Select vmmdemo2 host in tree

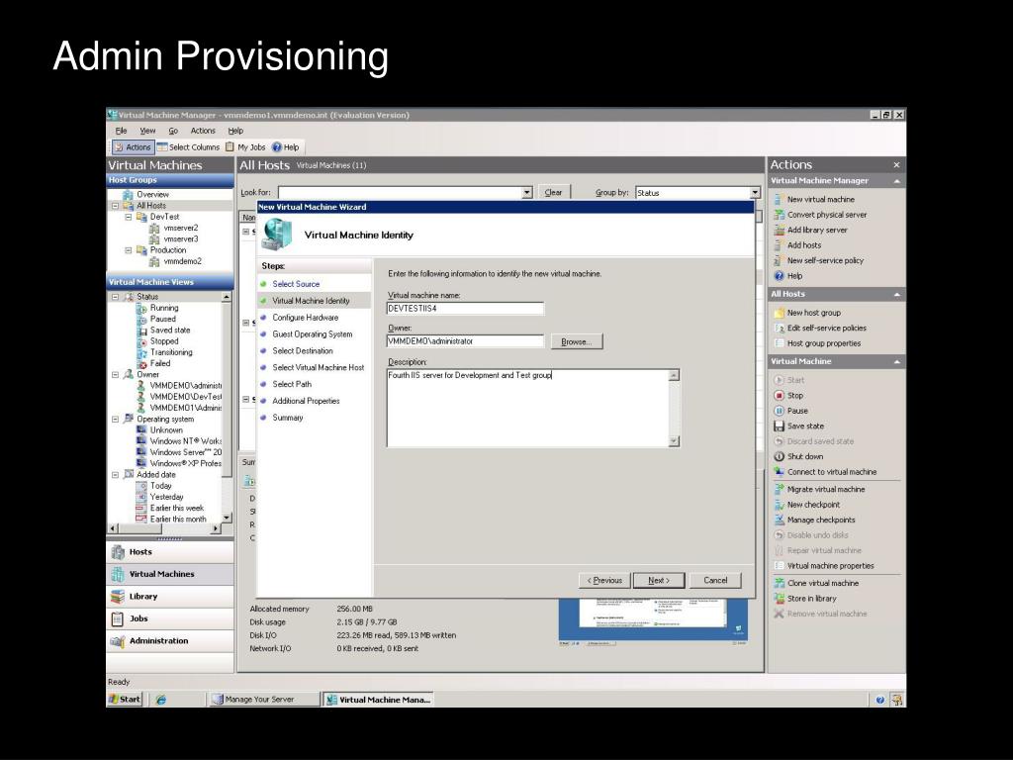click(182, 261)
